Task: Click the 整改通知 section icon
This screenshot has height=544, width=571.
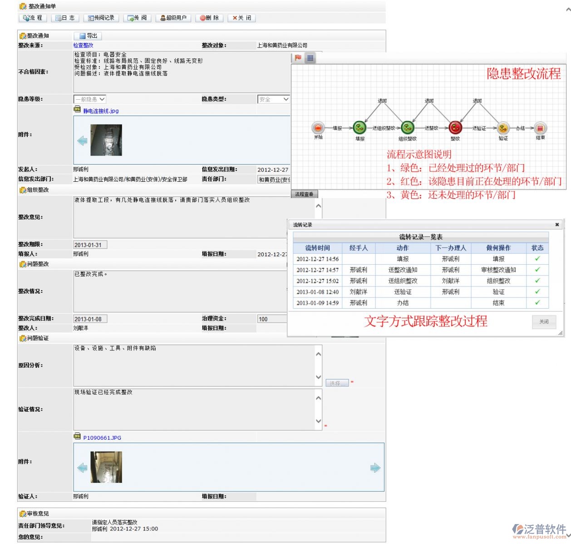Action: point(23,36)
